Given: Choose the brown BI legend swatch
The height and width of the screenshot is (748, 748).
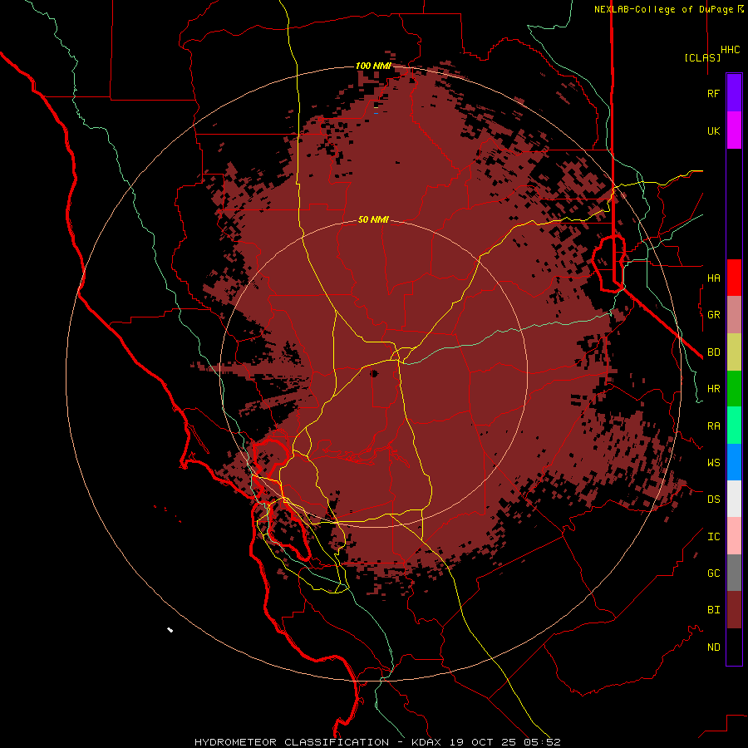Looking at the screenshot, I should tap(734, 610).
